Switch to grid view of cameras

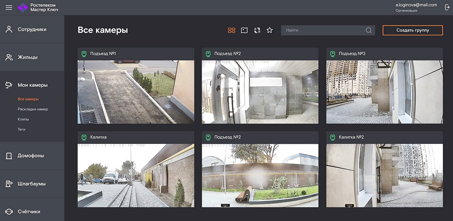(232, 31)
